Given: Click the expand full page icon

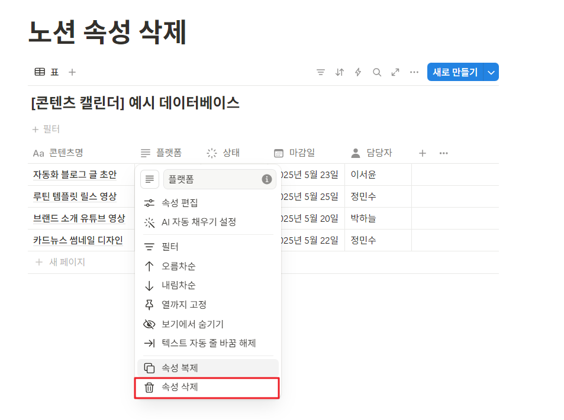Looking at the screenshot, I should [x=395, y=72].
